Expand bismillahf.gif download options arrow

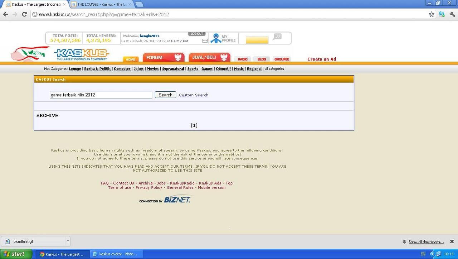[x=68, y=241]
